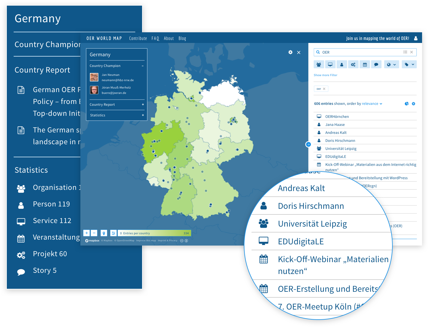Open the 'relevance' sort order dropdown
This screenshot has width=428, height=327.
point(372,104)
